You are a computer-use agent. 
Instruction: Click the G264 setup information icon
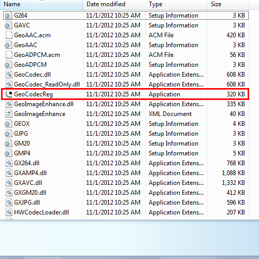click(8, 16)
